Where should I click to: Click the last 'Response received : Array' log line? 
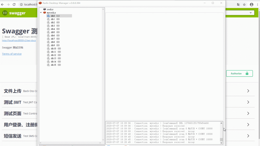[150, 142]
